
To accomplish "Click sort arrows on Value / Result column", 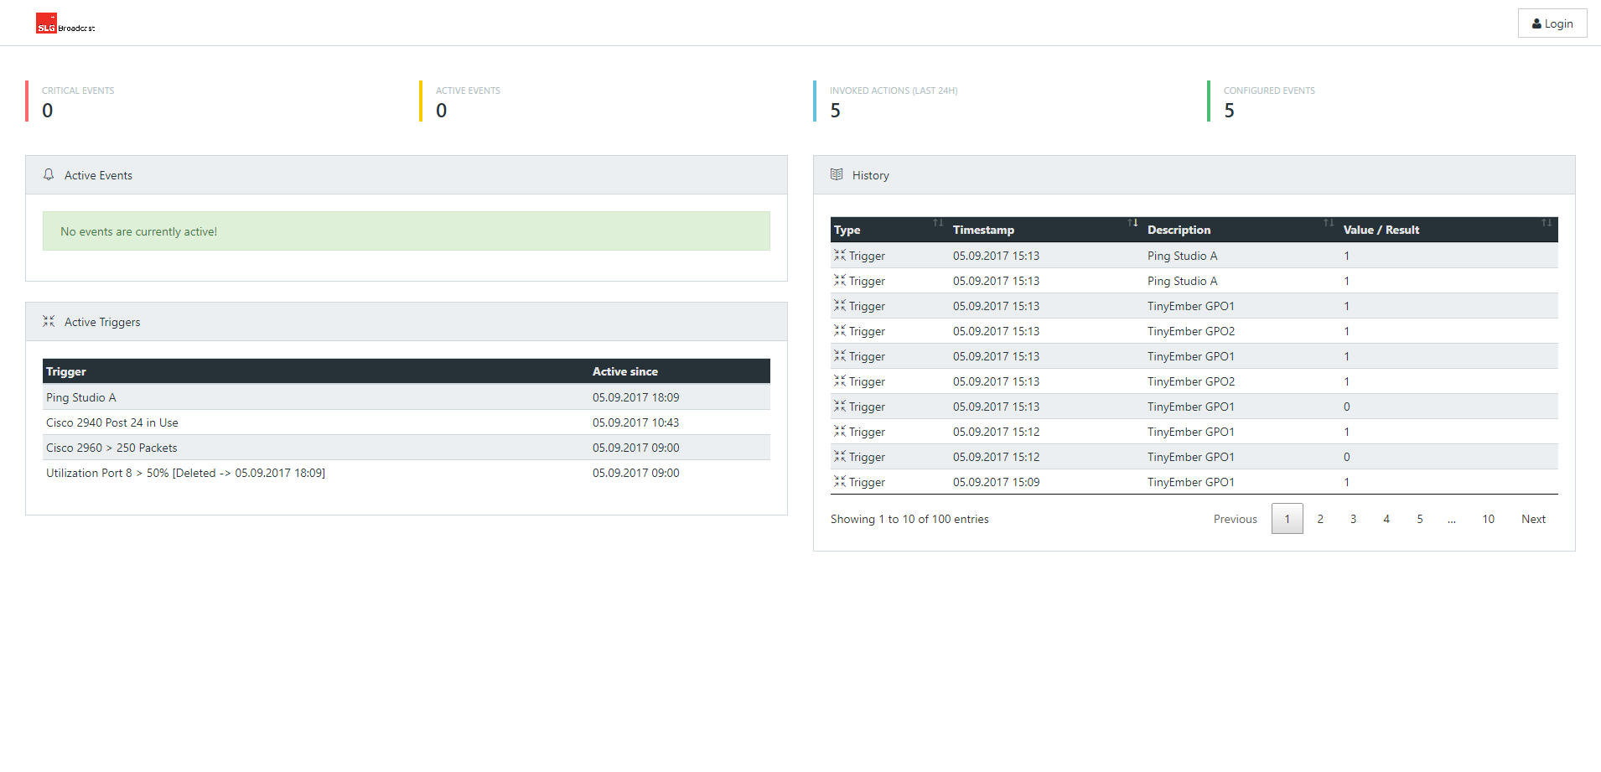I will pos(1547,223).
